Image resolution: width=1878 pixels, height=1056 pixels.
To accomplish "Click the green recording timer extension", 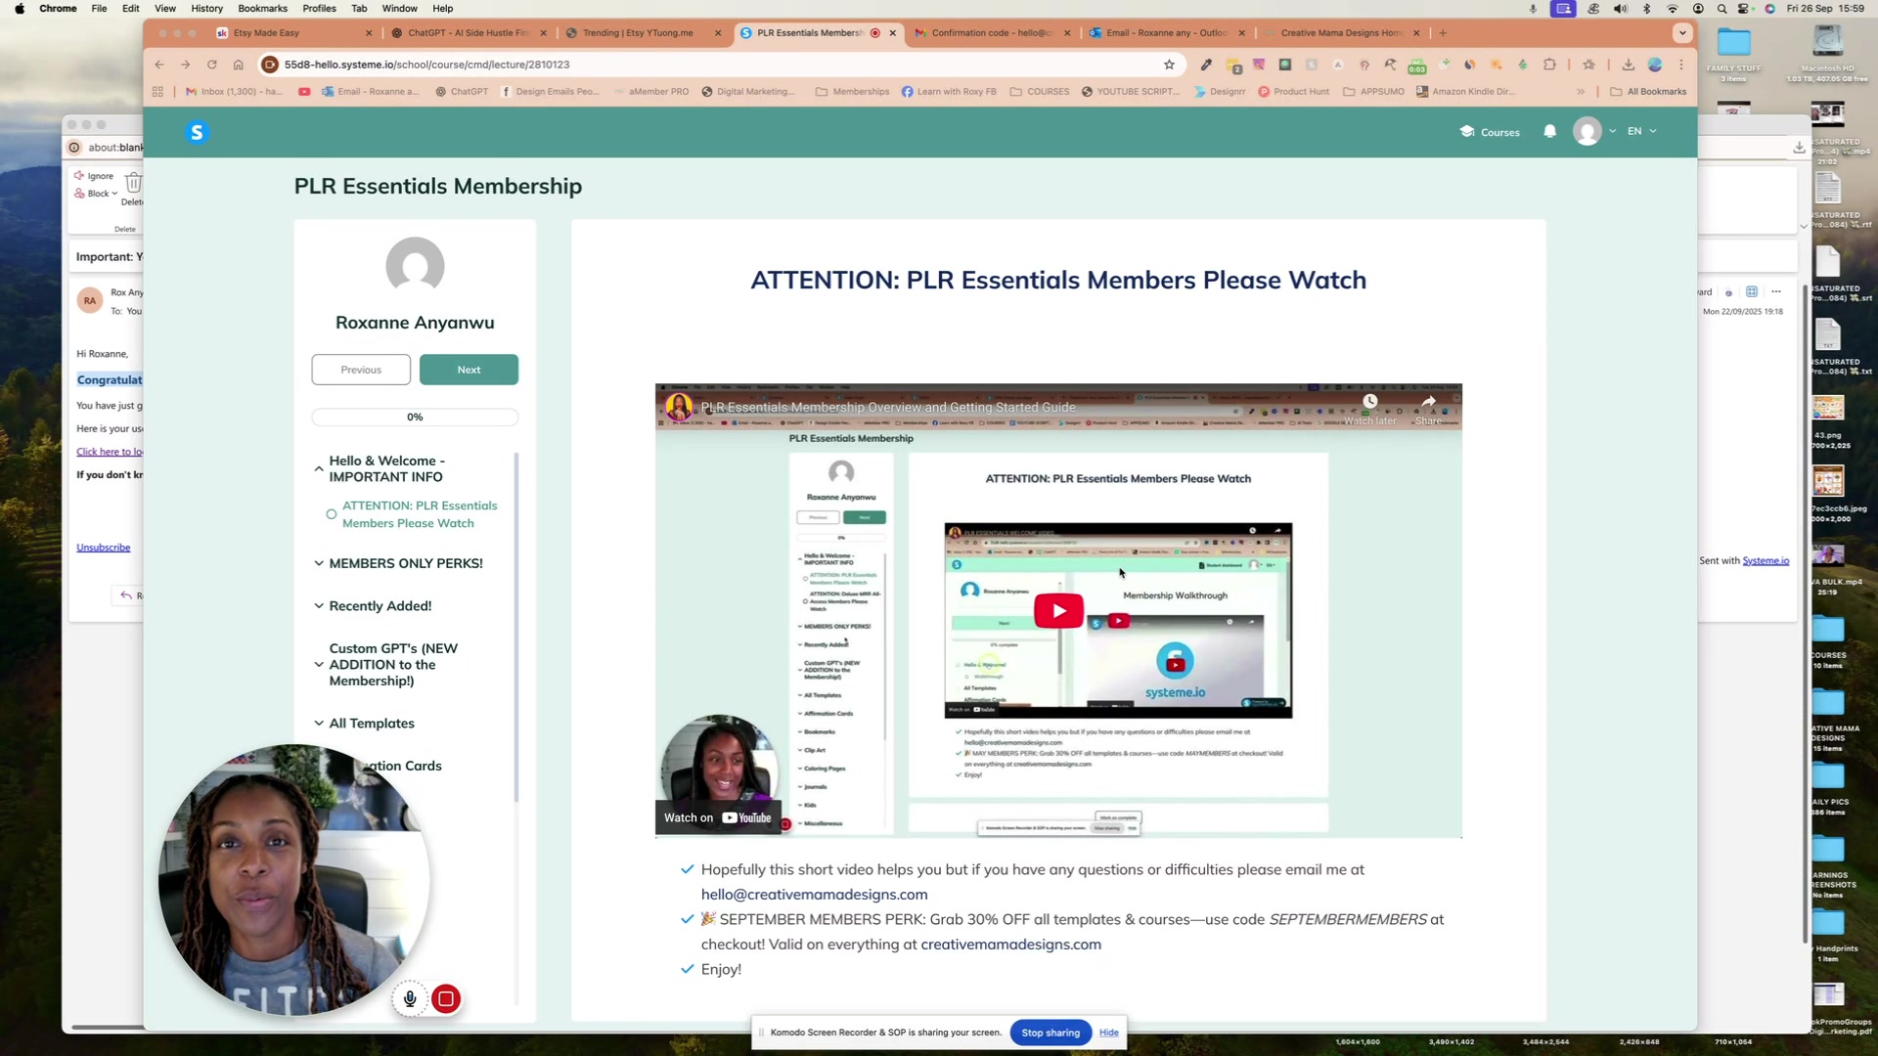I will pyautogui.click(x=1417, y=66).
